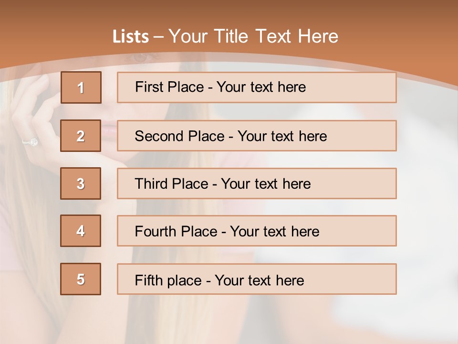The height and width of the screenshot is (344, 458).
Task: Click 'Your Title Text Here' heading
Action: 253,36
